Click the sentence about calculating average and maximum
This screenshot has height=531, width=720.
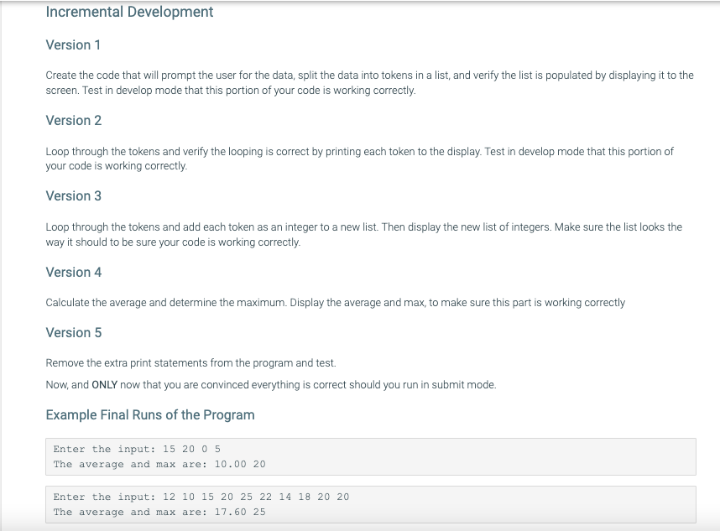tap(336, 303)
